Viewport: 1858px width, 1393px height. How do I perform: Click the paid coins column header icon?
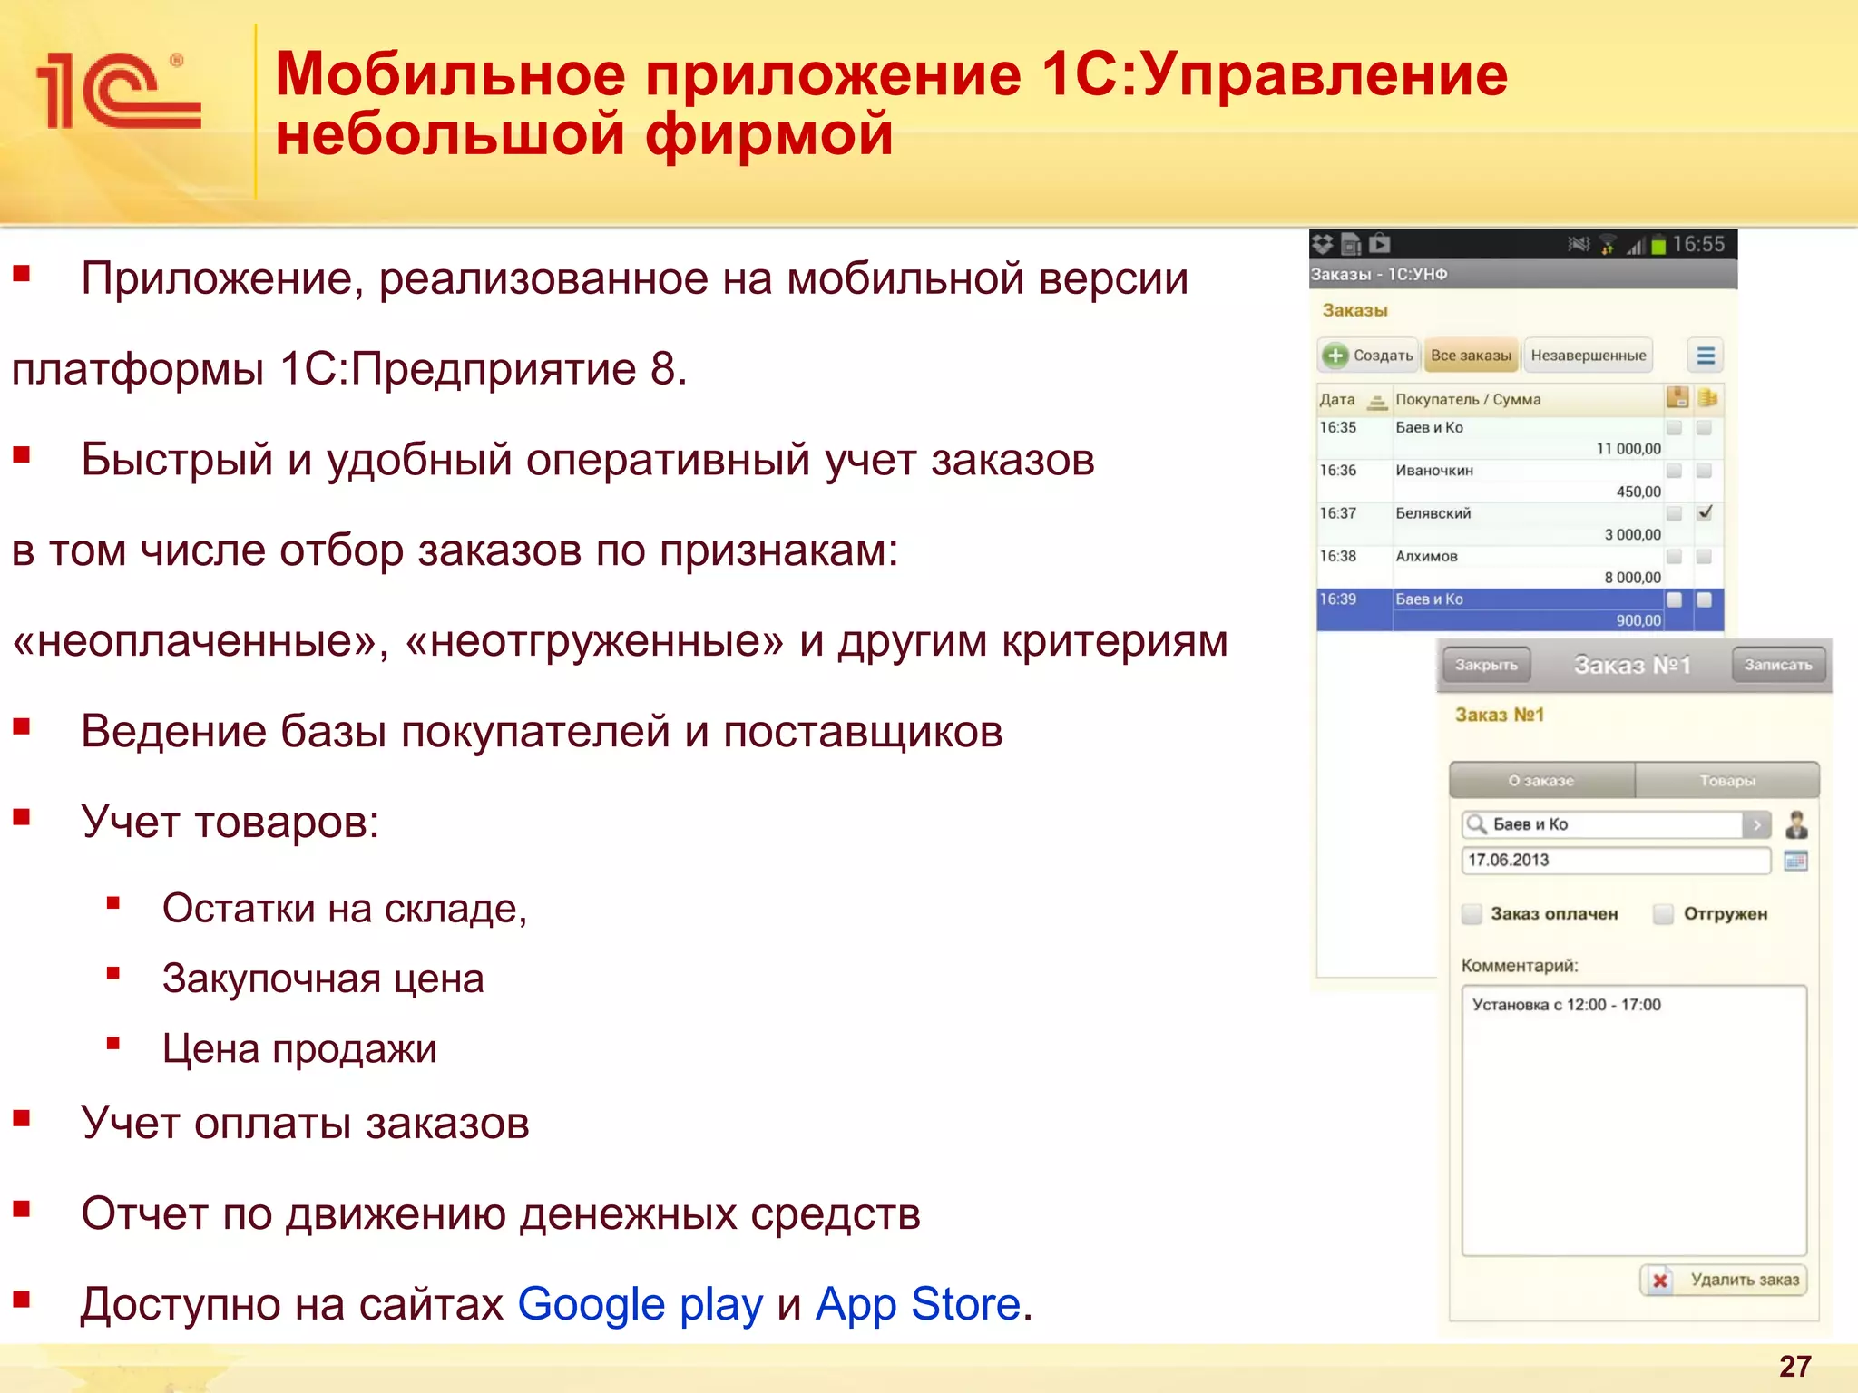pos(1707,398)
